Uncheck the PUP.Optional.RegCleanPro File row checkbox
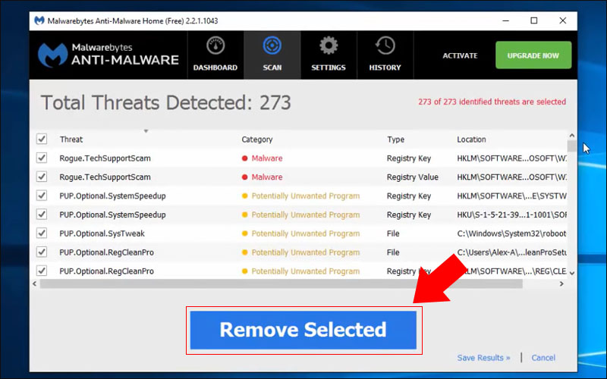607x379 pixels. (x=42, y=252)
